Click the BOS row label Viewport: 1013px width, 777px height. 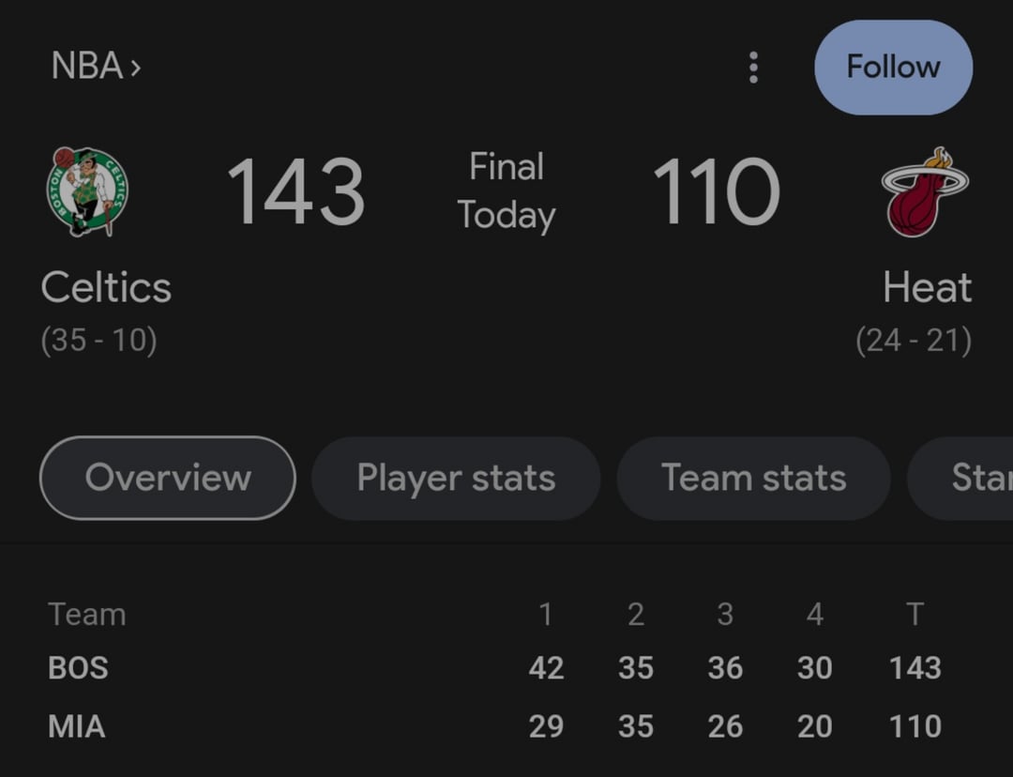pyautogui.click(x=79, y=668)
